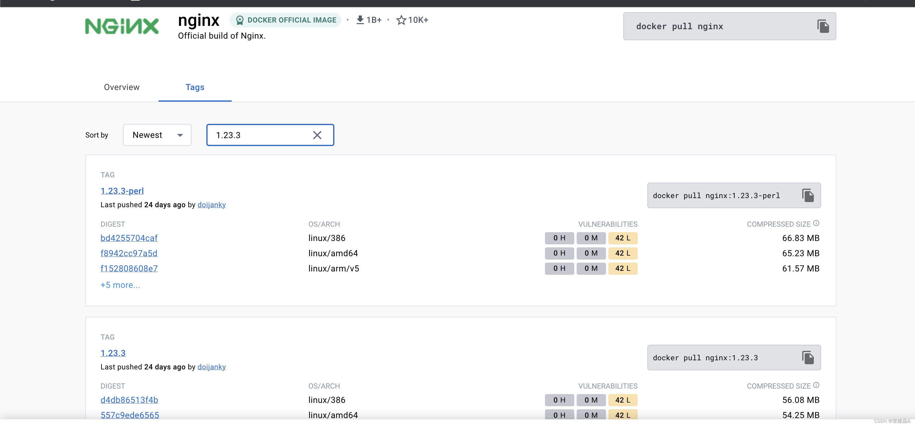Click the 66.83 MB size value
Screen dimensions: 915x426
coord(801,238)
